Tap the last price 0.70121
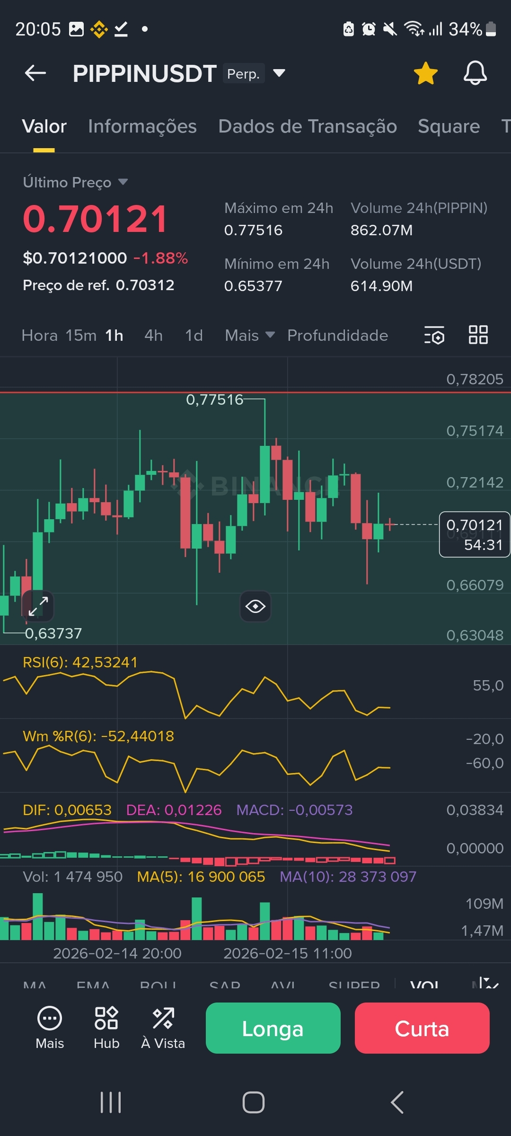The image size is (511, 1136). point(95,219)
